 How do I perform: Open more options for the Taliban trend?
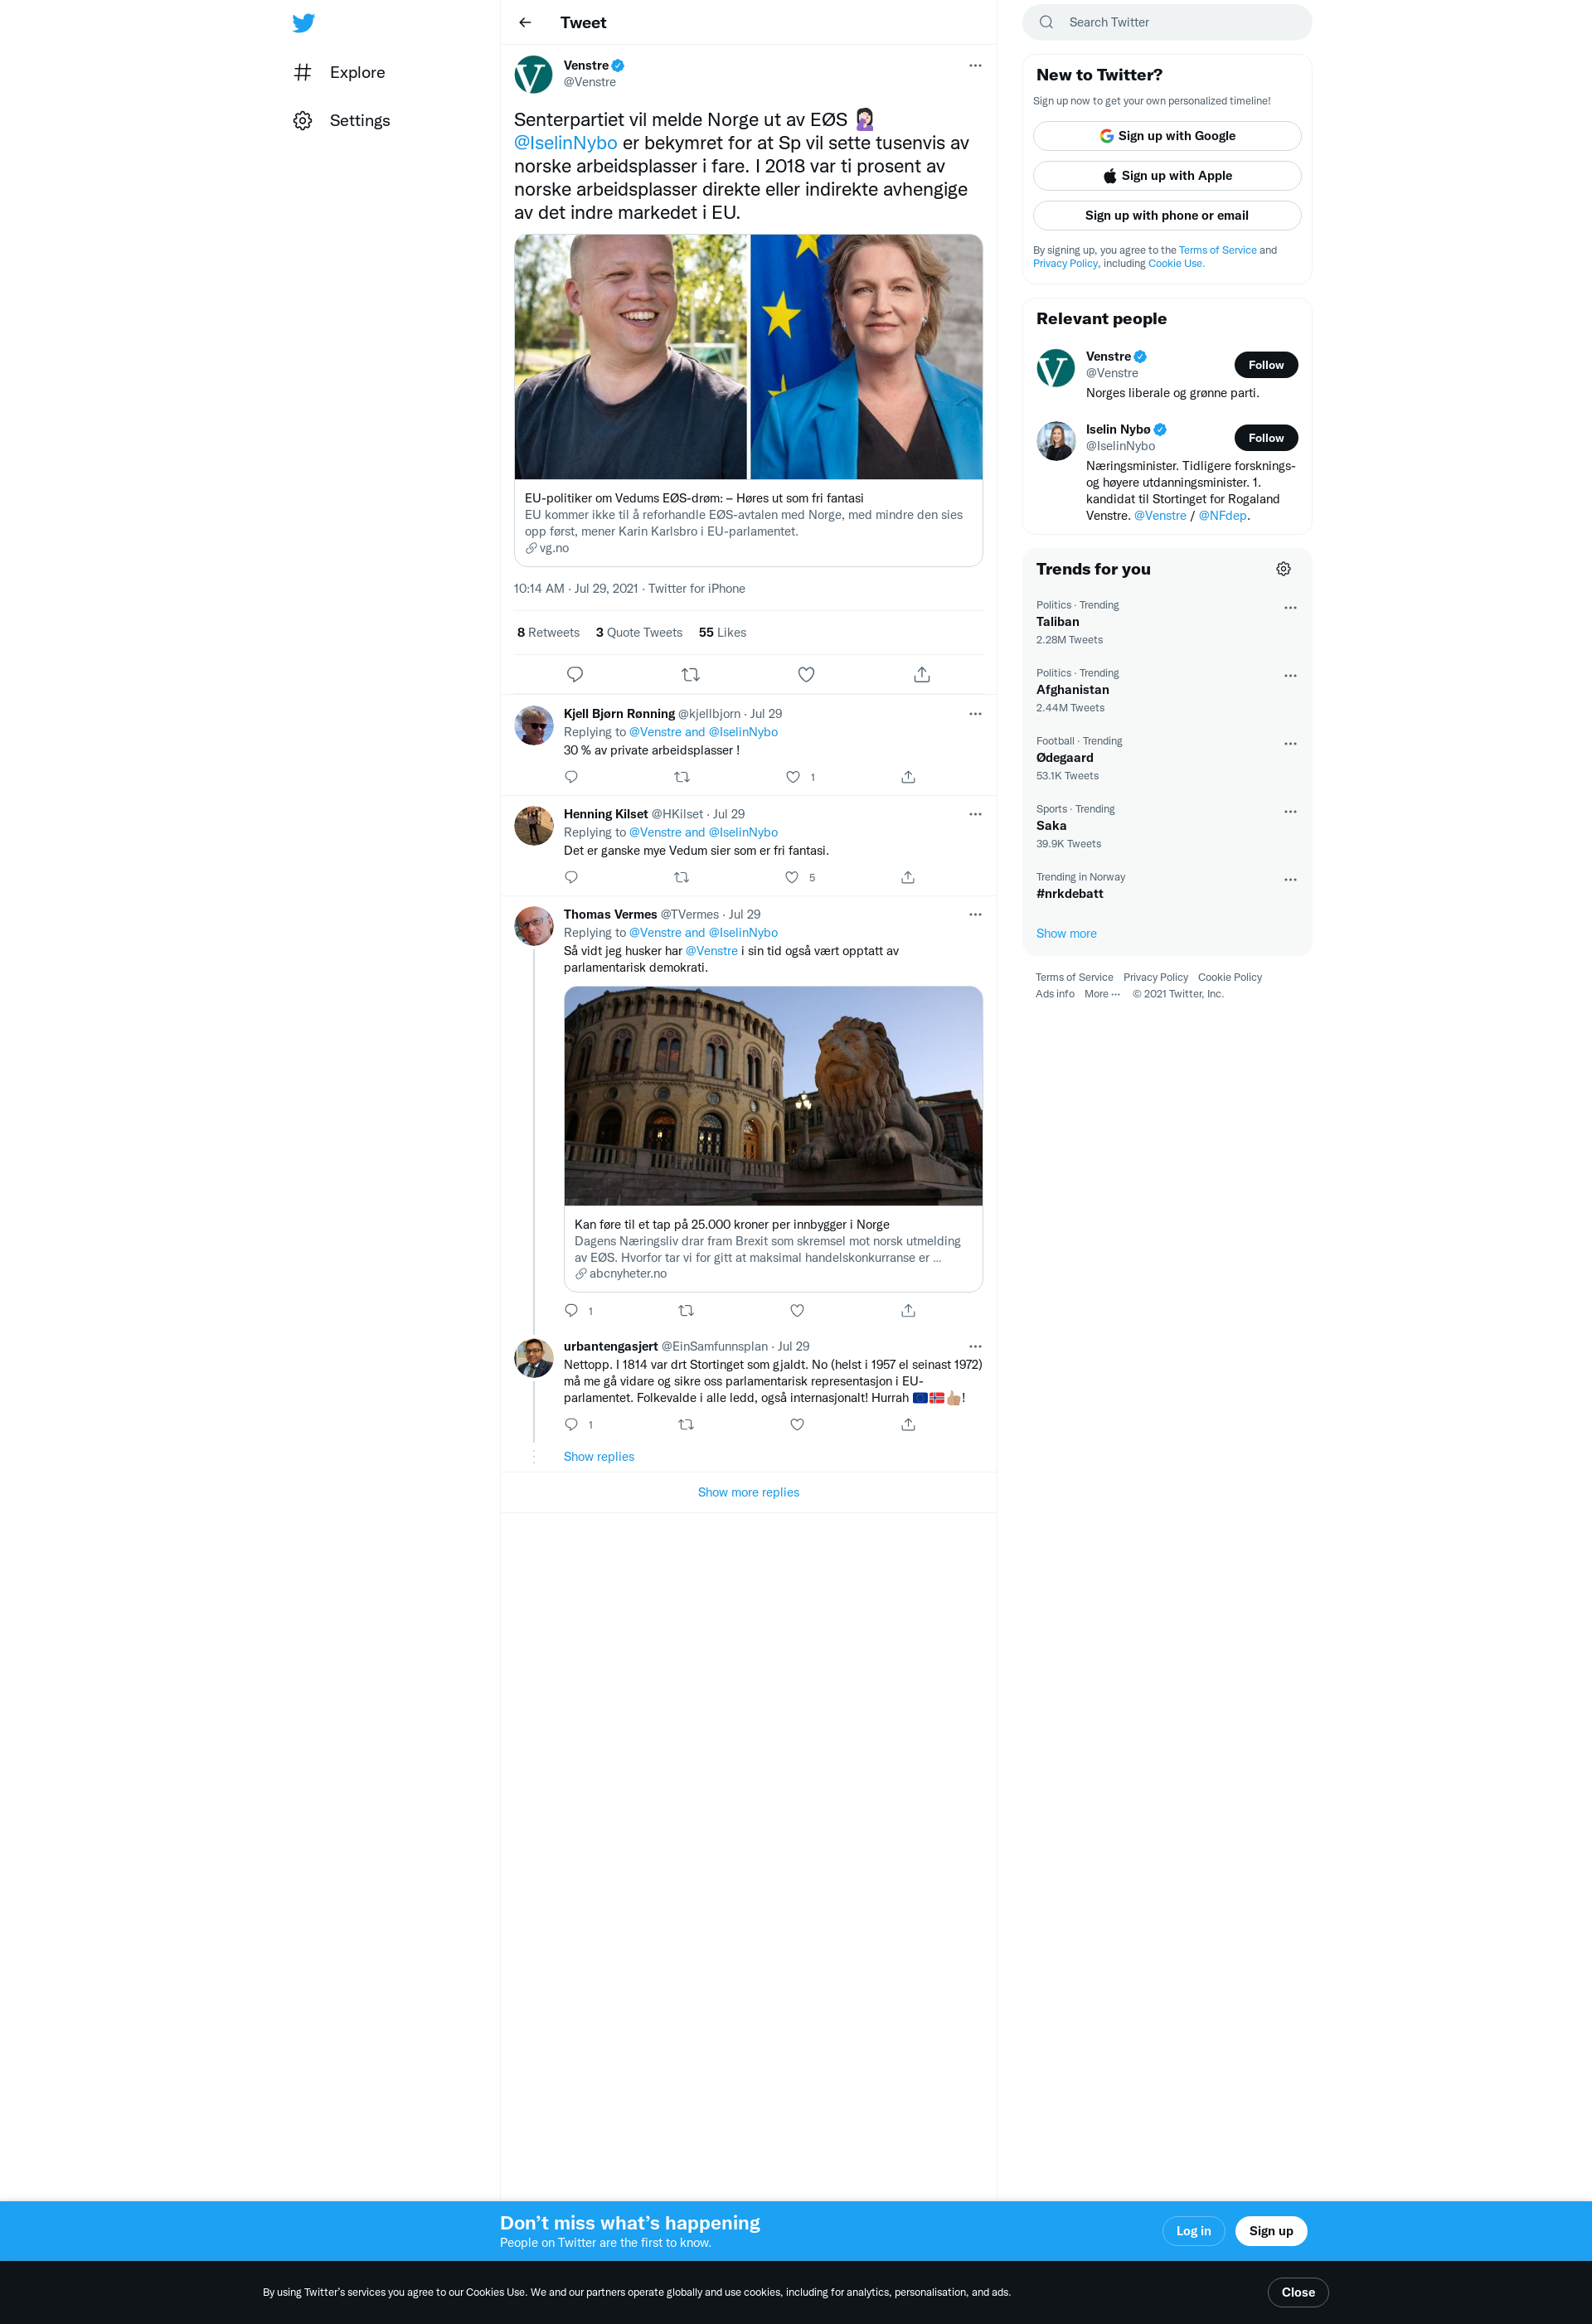(1290, 608)
